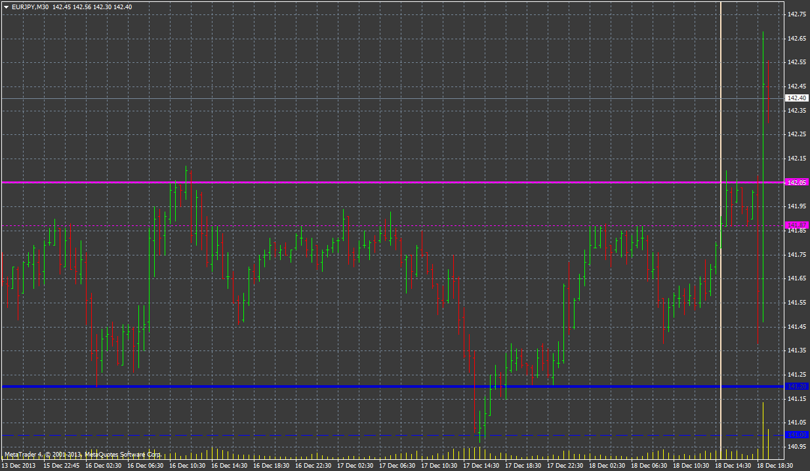
Task: Click the 16 Dec 06:30 time label
Action: (x=146, y=466)
